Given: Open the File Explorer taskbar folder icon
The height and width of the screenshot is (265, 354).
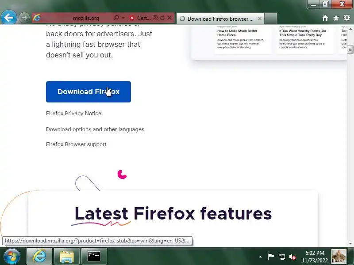Looking at the screenshot, I should pyautogui.click(x=67, y=256).
